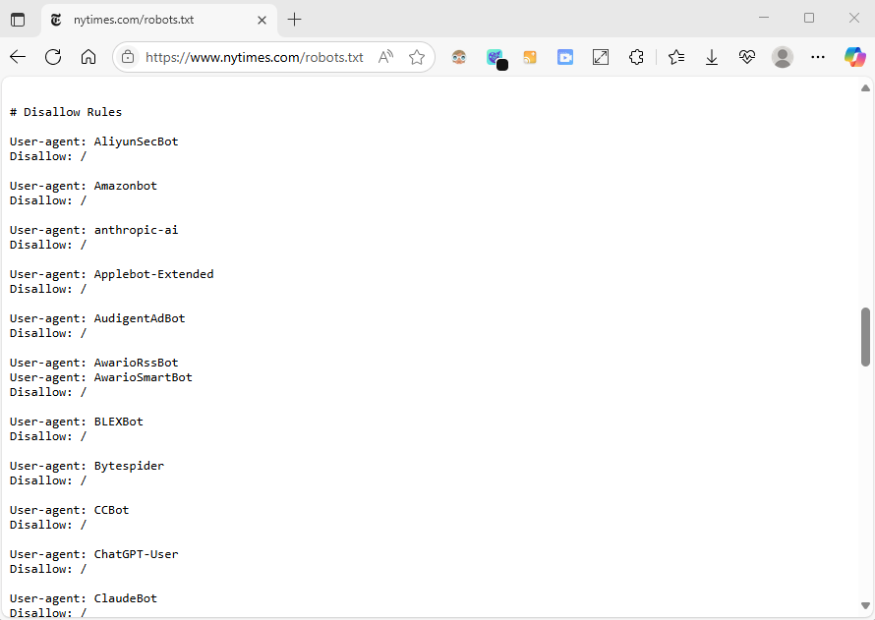This screenshot has width=875, height=620.
Task: Open the Downloads panel
Action: (712, 57)
